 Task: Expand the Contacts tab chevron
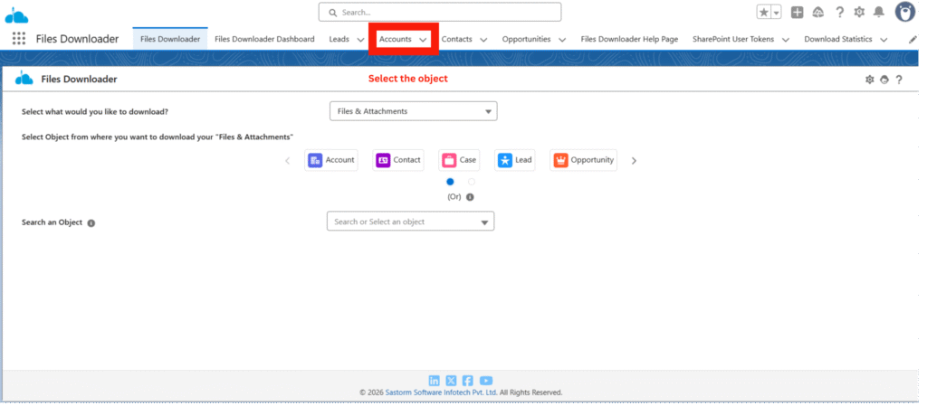(x=483, y=40)
